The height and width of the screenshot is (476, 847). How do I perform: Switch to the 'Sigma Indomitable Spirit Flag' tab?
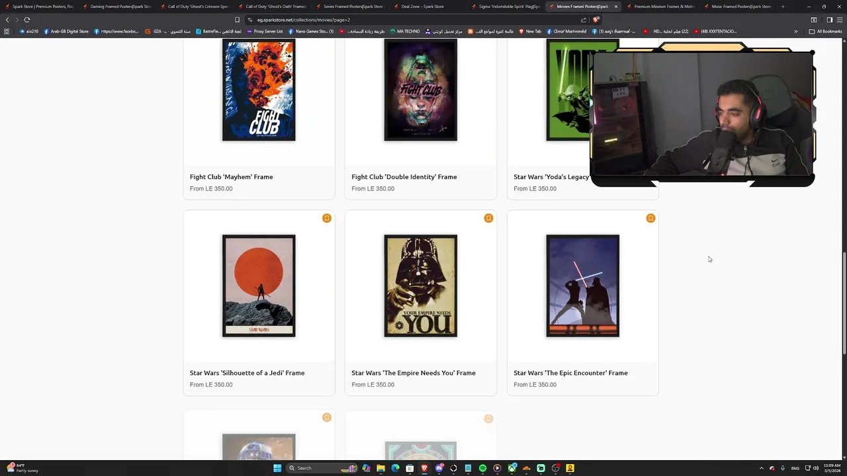506,7
